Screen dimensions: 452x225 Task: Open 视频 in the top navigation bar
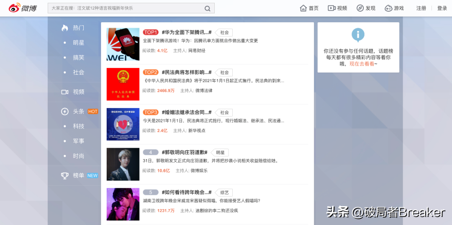342,8
